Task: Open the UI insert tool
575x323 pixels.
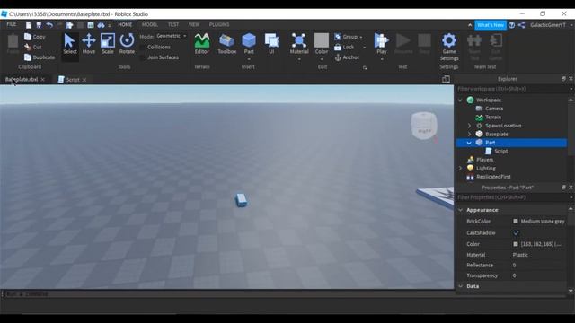Action: (271, 44)
